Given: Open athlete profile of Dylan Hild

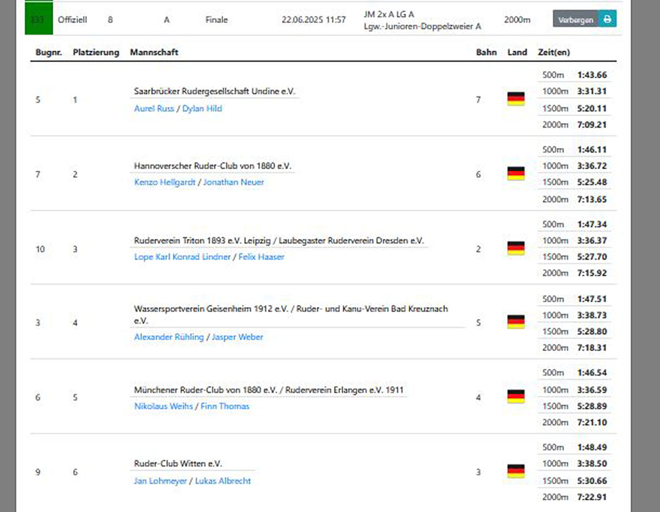Looking at the screenshot, I should (x=202, y=108).
